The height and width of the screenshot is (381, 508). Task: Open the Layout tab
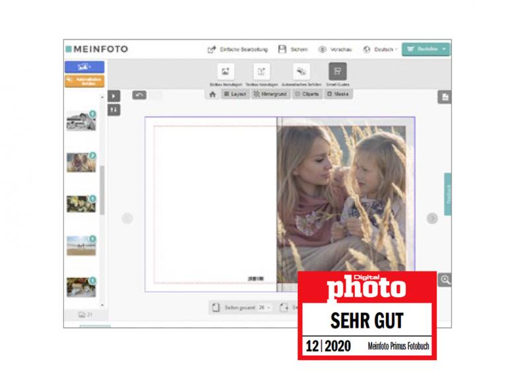coord(234,94)
